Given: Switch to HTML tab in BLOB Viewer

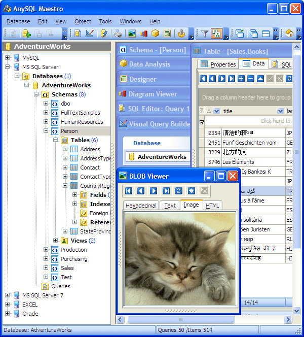Looking at the screenshot, I should 212,206.
